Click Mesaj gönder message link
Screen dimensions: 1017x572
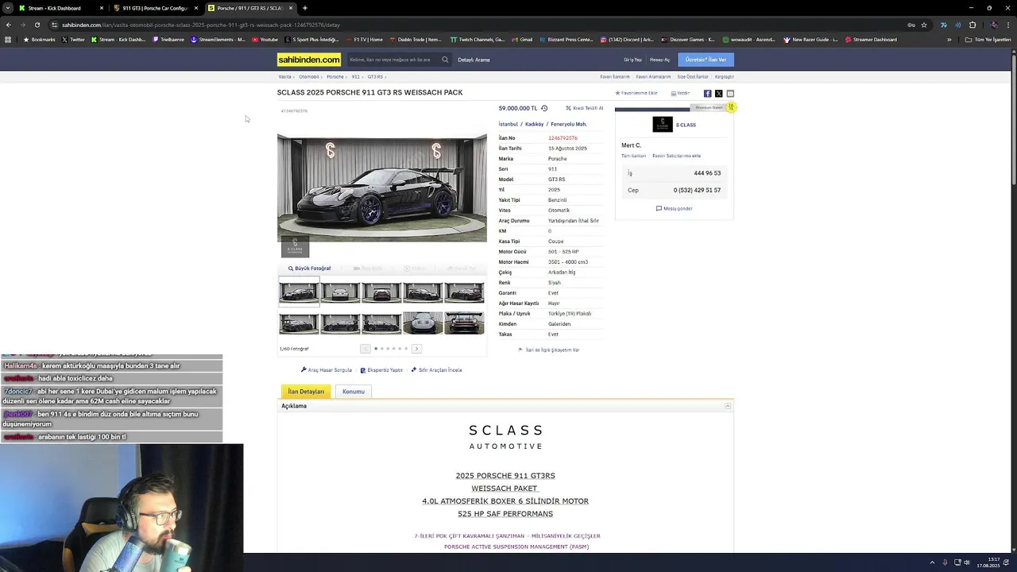[674, 208]
